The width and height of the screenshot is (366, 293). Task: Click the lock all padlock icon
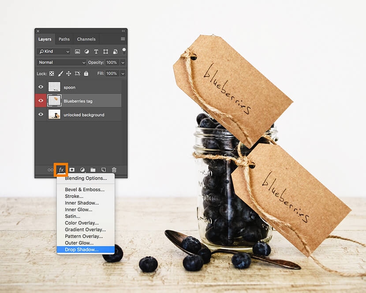(86, 74)
